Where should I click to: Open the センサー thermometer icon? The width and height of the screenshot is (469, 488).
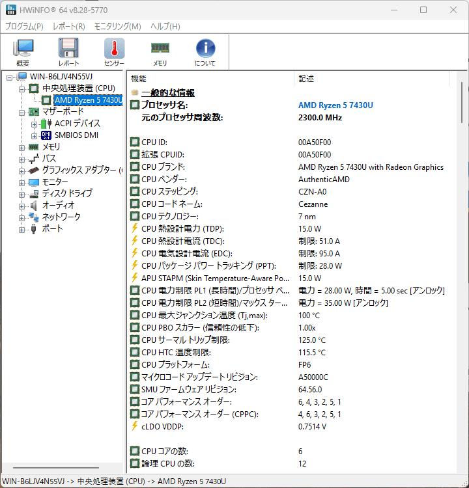click(114, 52)
